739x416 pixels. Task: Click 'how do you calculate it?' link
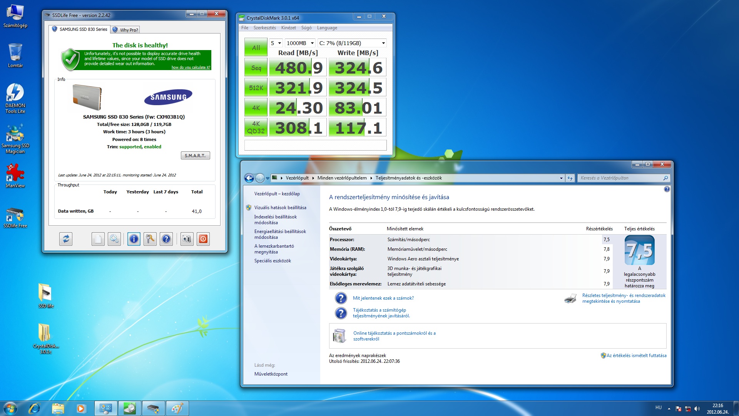[x=191, y=67]
